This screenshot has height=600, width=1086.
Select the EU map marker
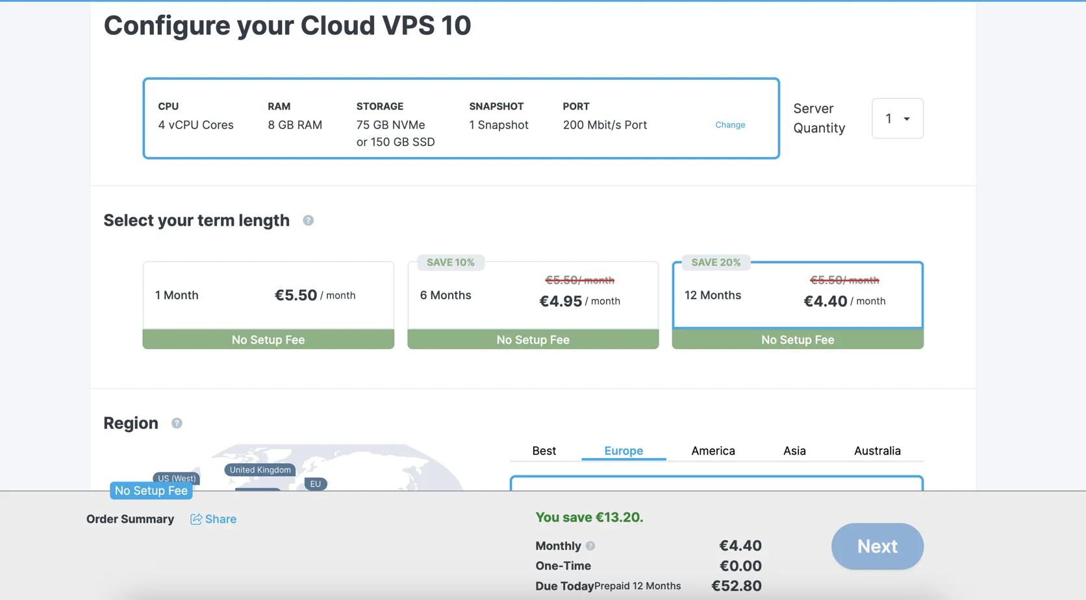[316, 484]
